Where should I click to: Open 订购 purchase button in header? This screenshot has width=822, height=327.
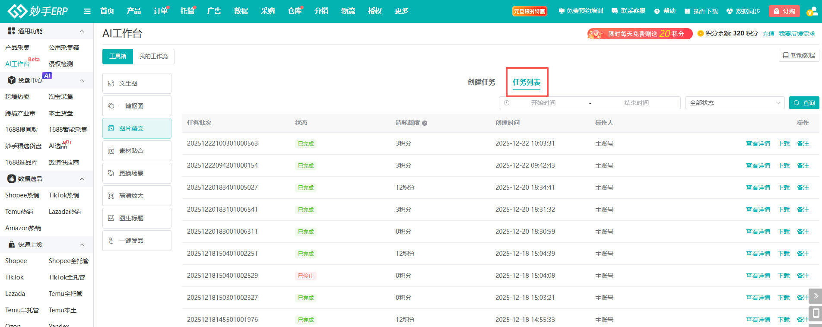(x=784, y=11)
